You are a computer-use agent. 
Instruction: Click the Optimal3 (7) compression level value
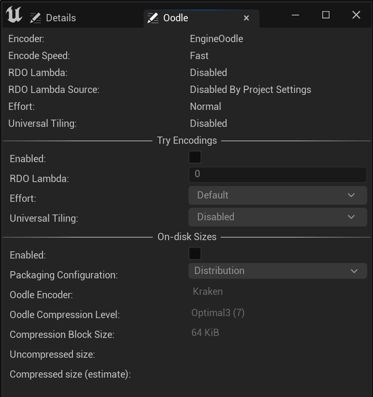[x=218, y=313]
